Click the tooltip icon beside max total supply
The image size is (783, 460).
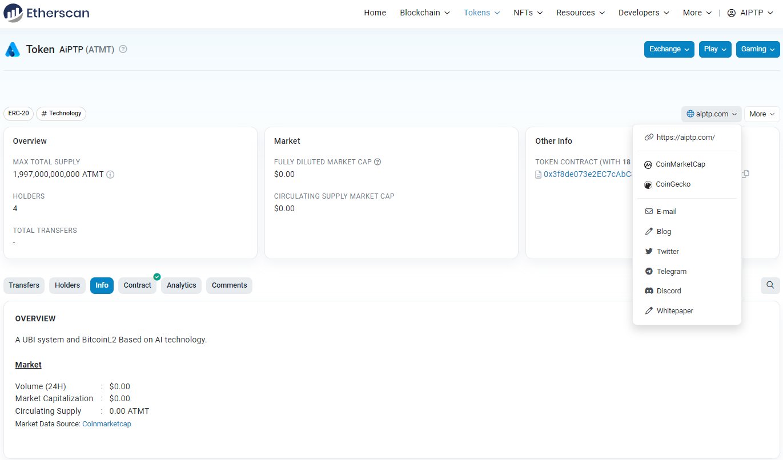click(110, 175)
